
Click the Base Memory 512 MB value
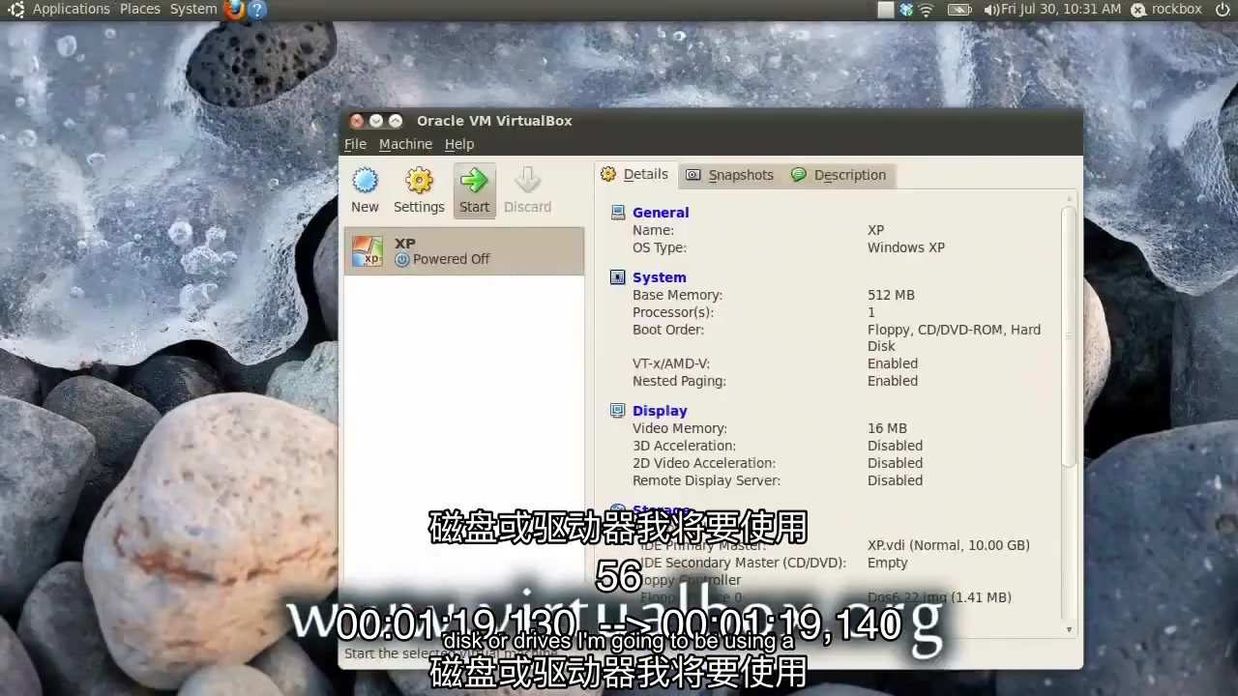(x=891, y=295)
